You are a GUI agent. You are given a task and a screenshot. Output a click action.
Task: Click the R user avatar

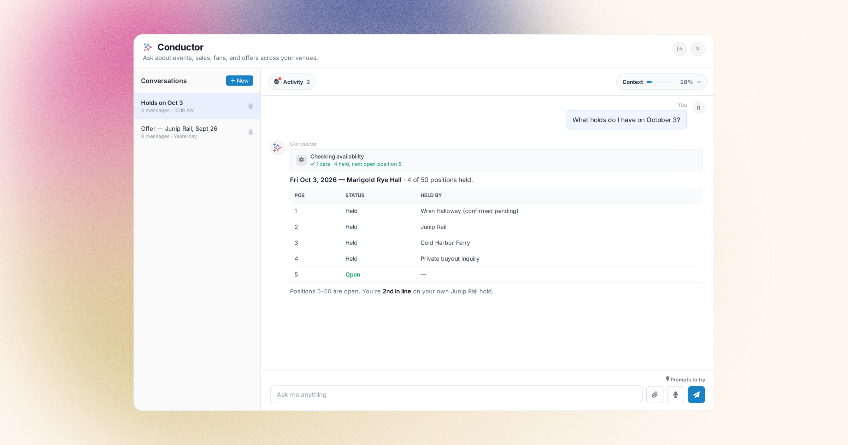tap(699, 108)
